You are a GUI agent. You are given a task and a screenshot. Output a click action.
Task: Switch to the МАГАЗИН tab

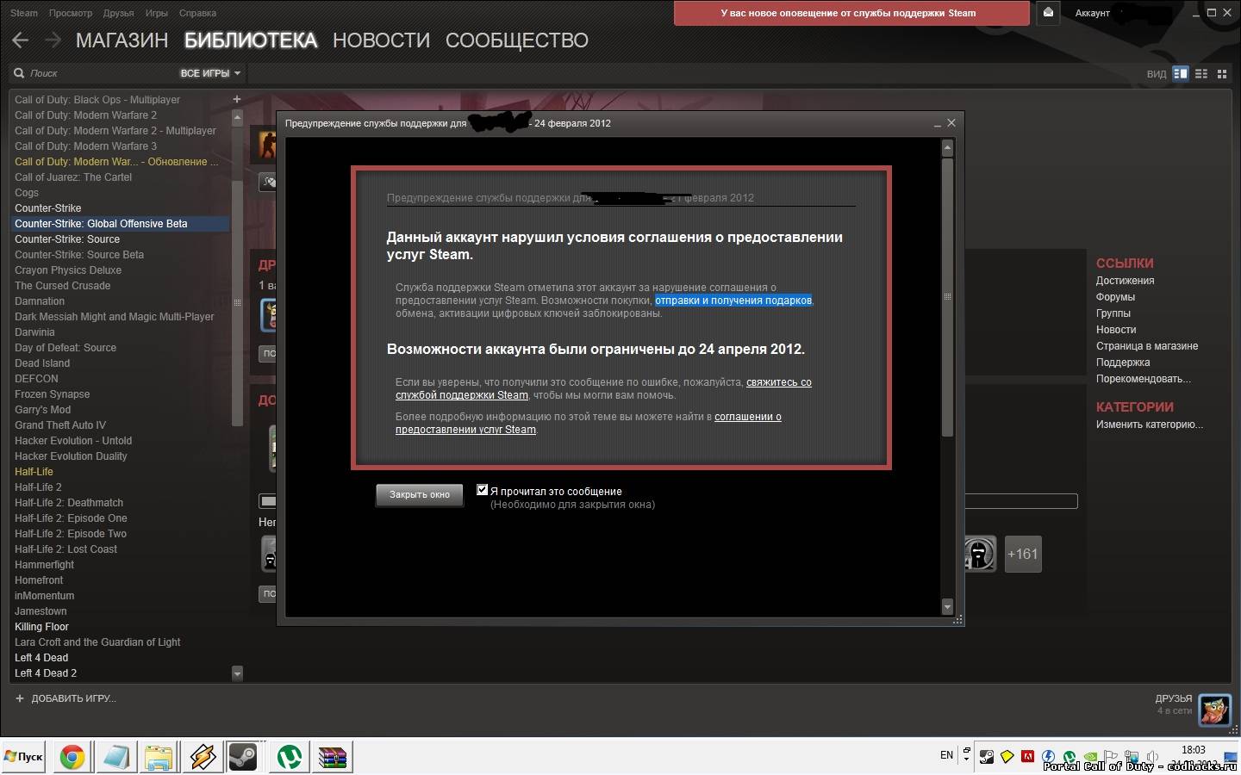pos(122,40)
